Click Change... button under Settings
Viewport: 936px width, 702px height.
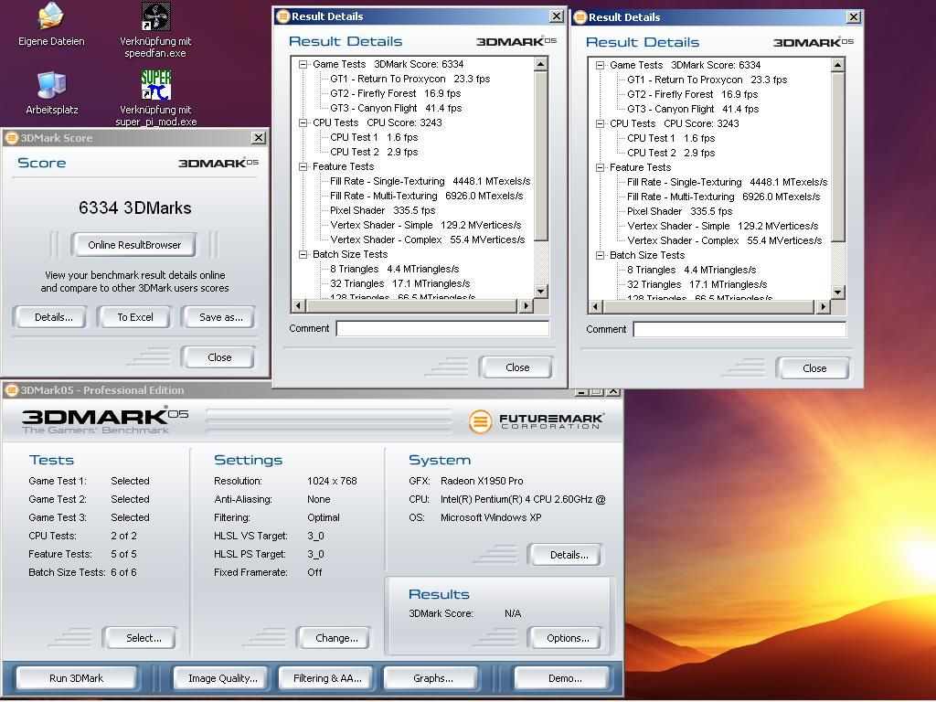coord(335,637)
